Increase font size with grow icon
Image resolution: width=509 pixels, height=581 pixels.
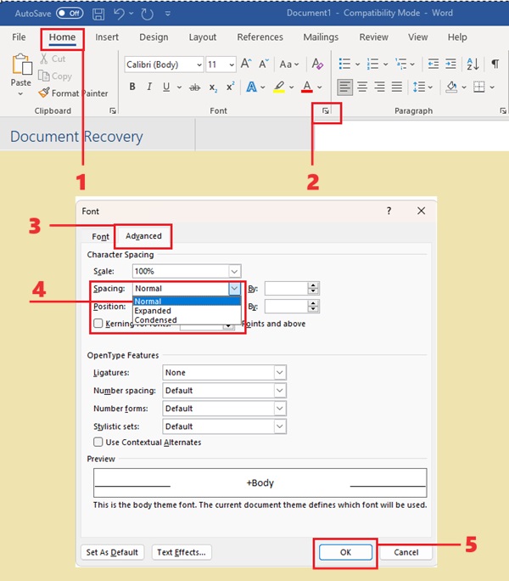[x=246, y=64]
